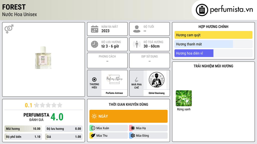257x144 pixels.
Task: Click the Độ phổ biến 1.10 score bar
Action: tap(23, 137)
